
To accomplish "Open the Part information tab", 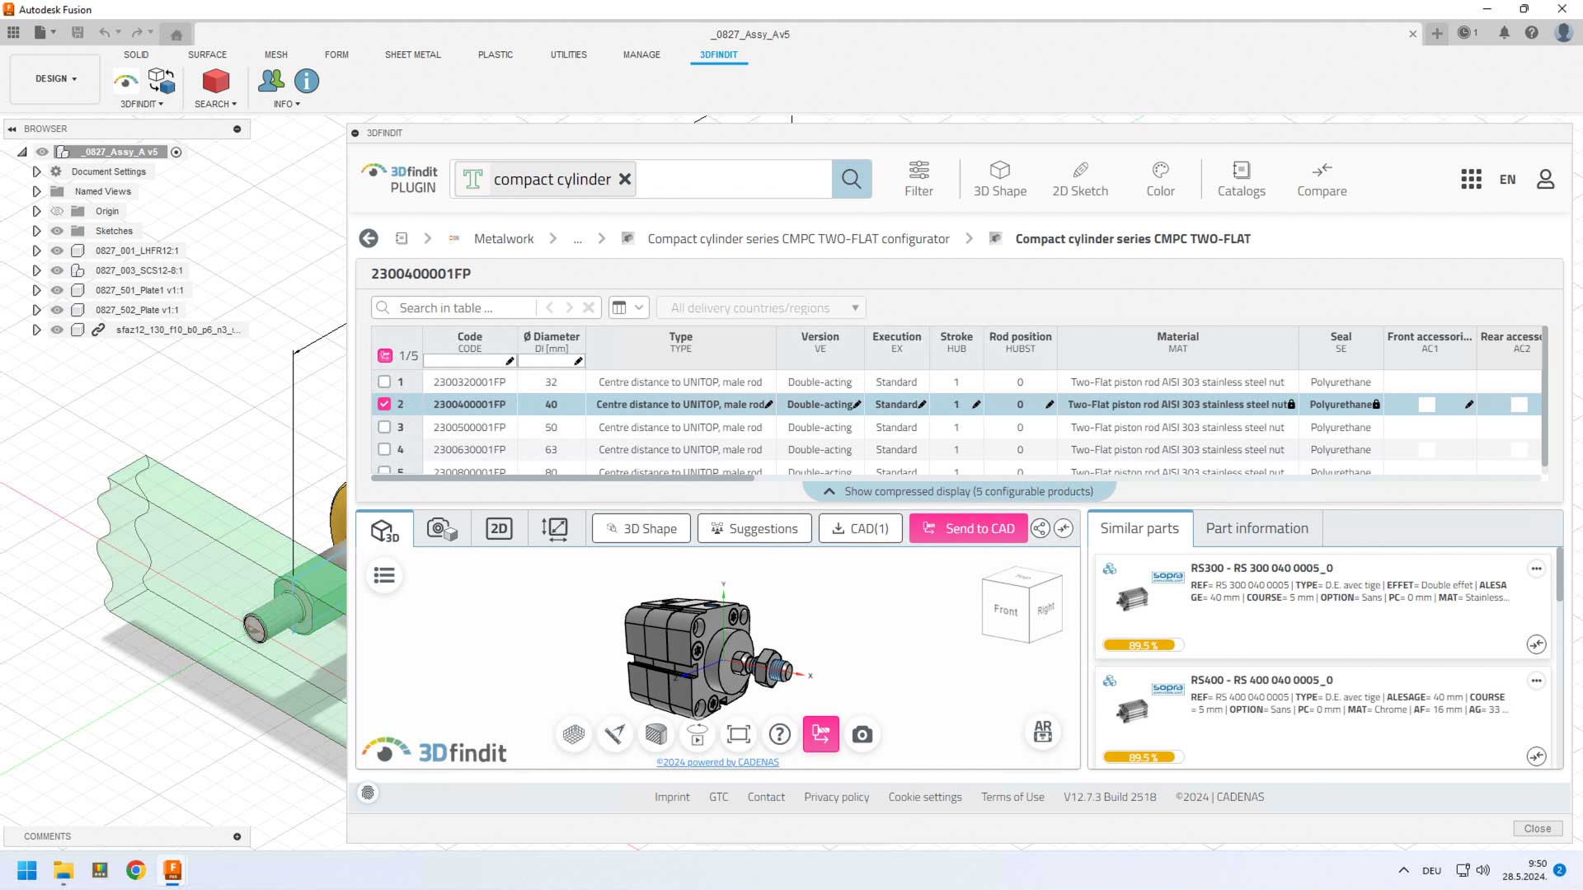I will [1257, 528].
